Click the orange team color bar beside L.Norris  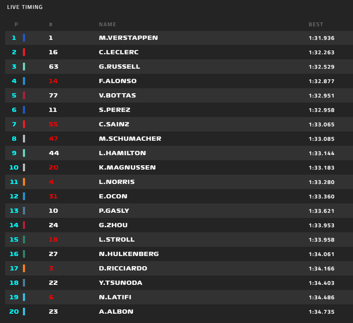click(24, 182)
